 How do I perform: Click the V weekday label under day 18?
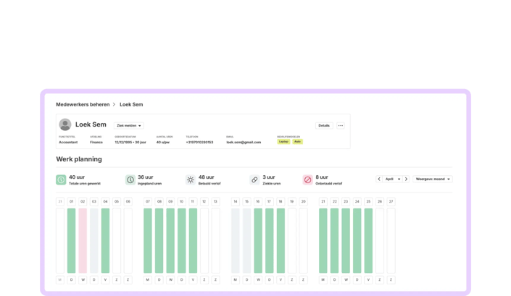pos(281,280)
